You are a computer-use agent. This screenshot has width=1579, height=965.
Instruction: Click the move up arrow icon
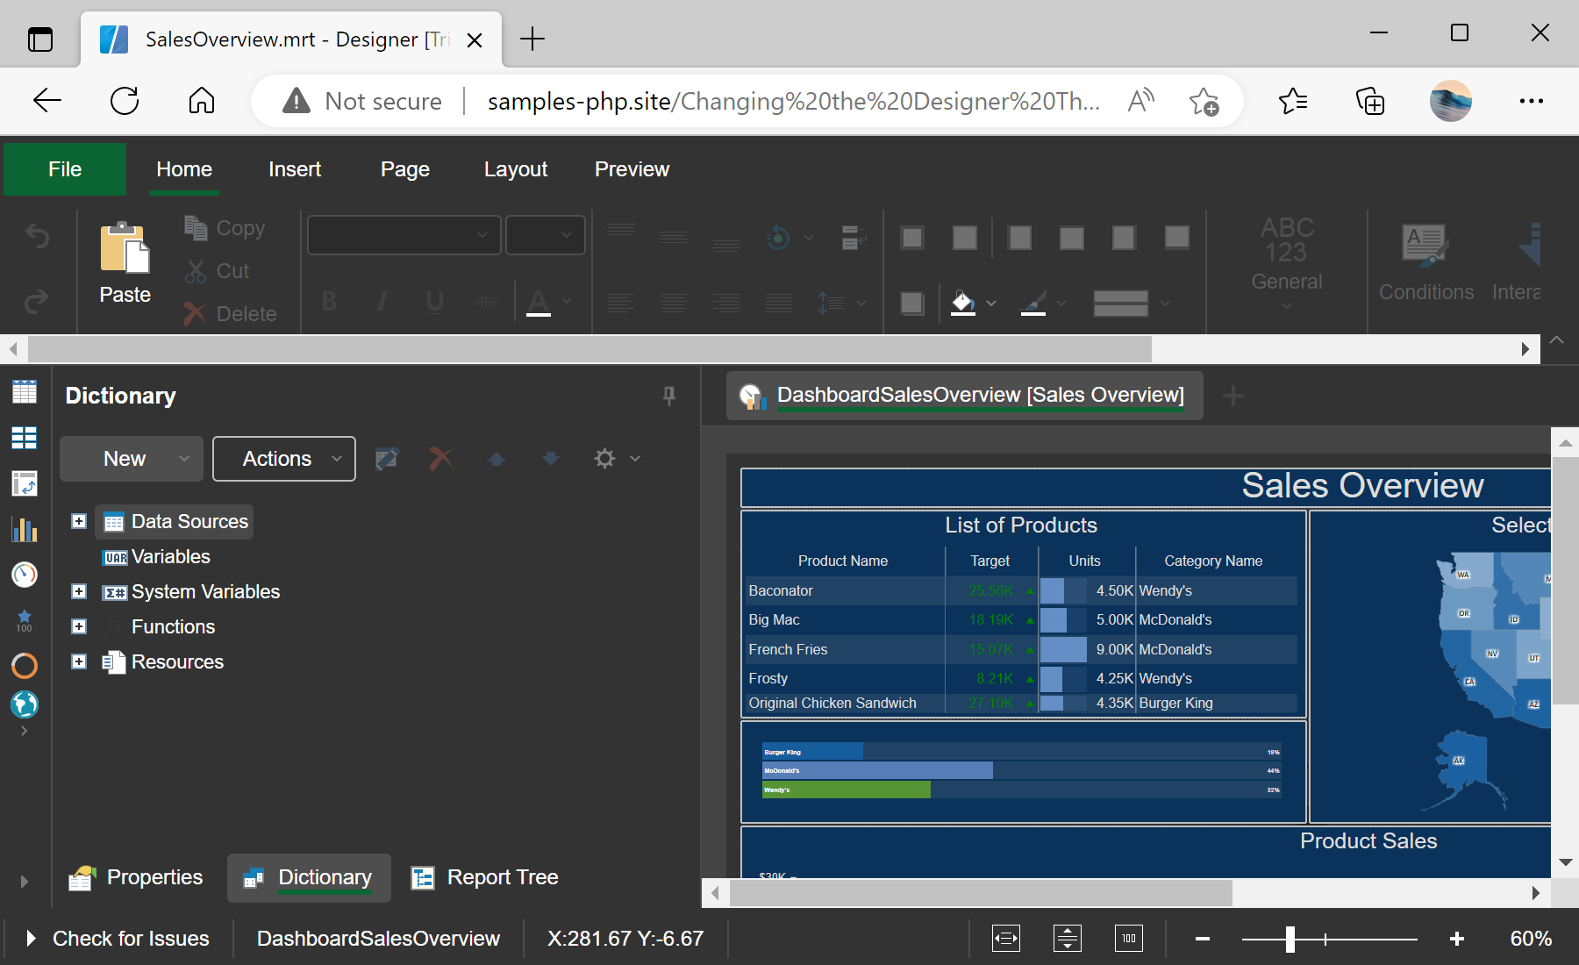click(x=497, y=459)
